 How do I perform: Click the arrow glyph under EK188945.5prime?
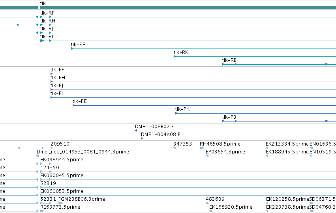[267, 156]
